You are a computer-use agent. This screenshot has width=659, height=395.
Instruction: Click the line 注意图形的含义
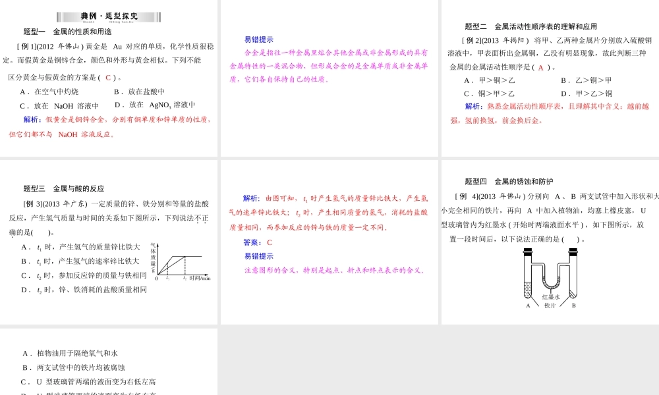coord(335,271)
